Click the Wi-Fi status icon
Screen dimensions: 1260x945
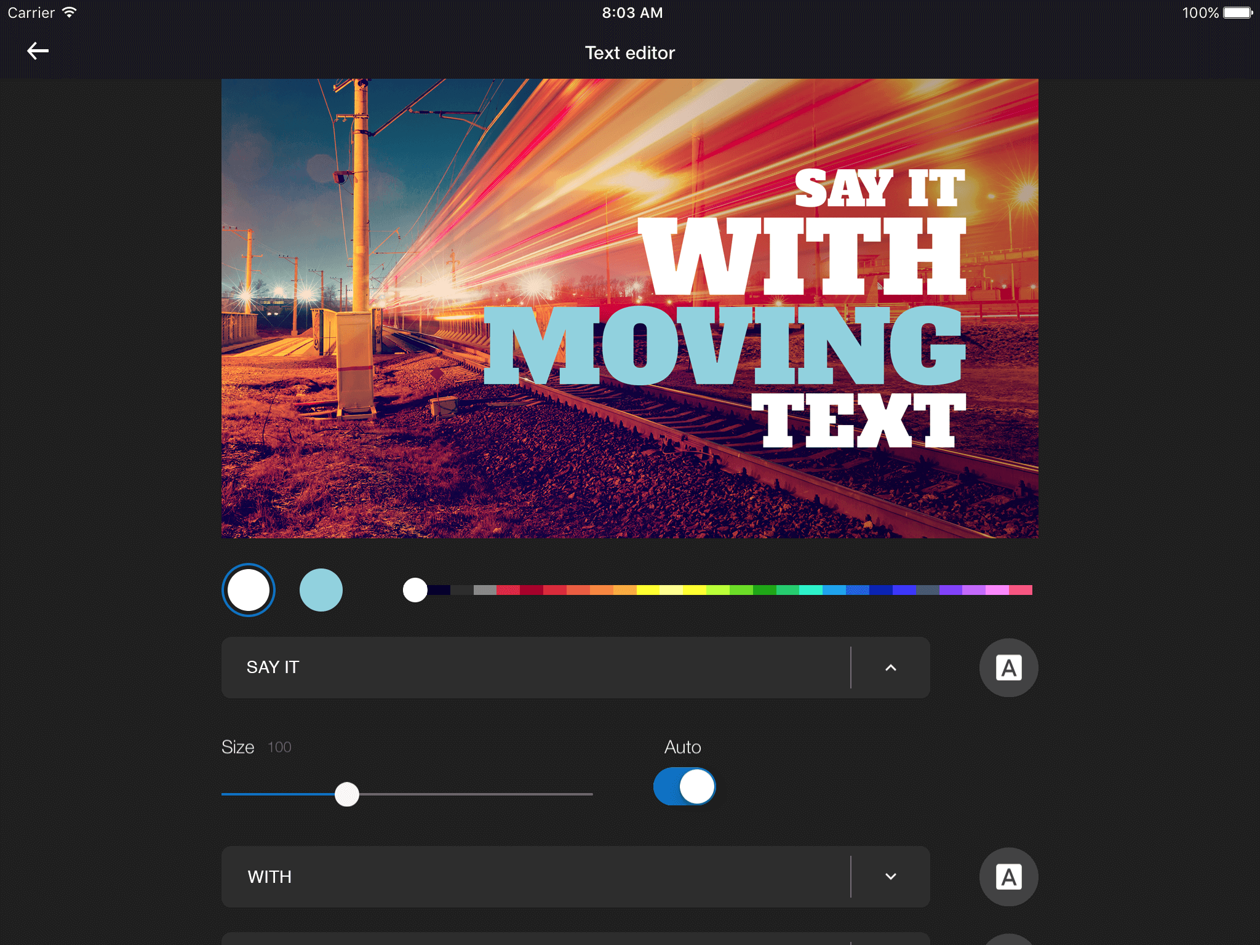tap(70, 12)
